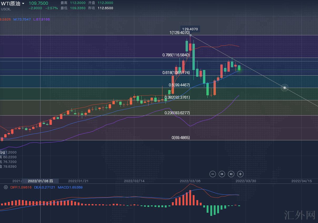Click the current price 109.7500
The image size is (318, 223).
[x=38, y=3]
